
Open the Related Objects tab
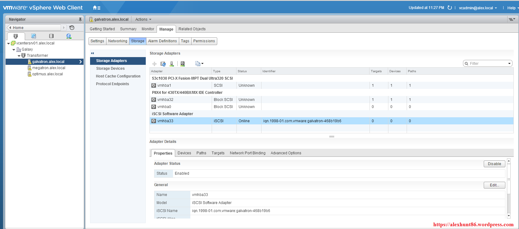point(192,29)
